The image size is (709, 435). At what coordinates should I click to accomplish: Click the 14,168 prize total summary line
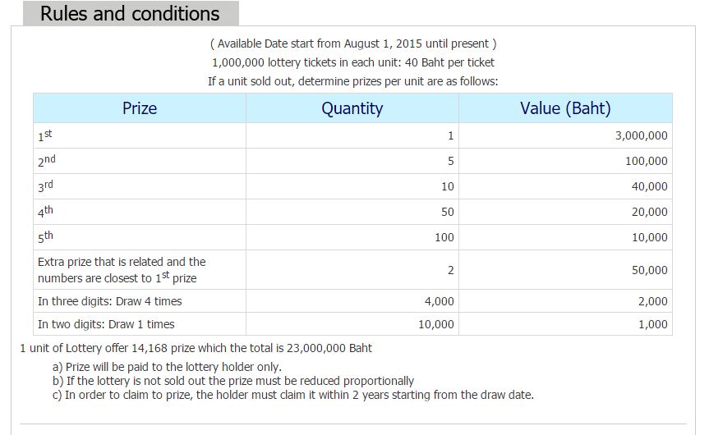(x=196, y=348)
